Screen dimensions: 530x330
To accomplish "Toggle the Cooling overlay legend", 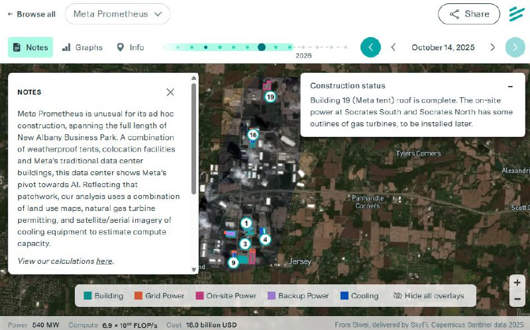I will point(358,296).
